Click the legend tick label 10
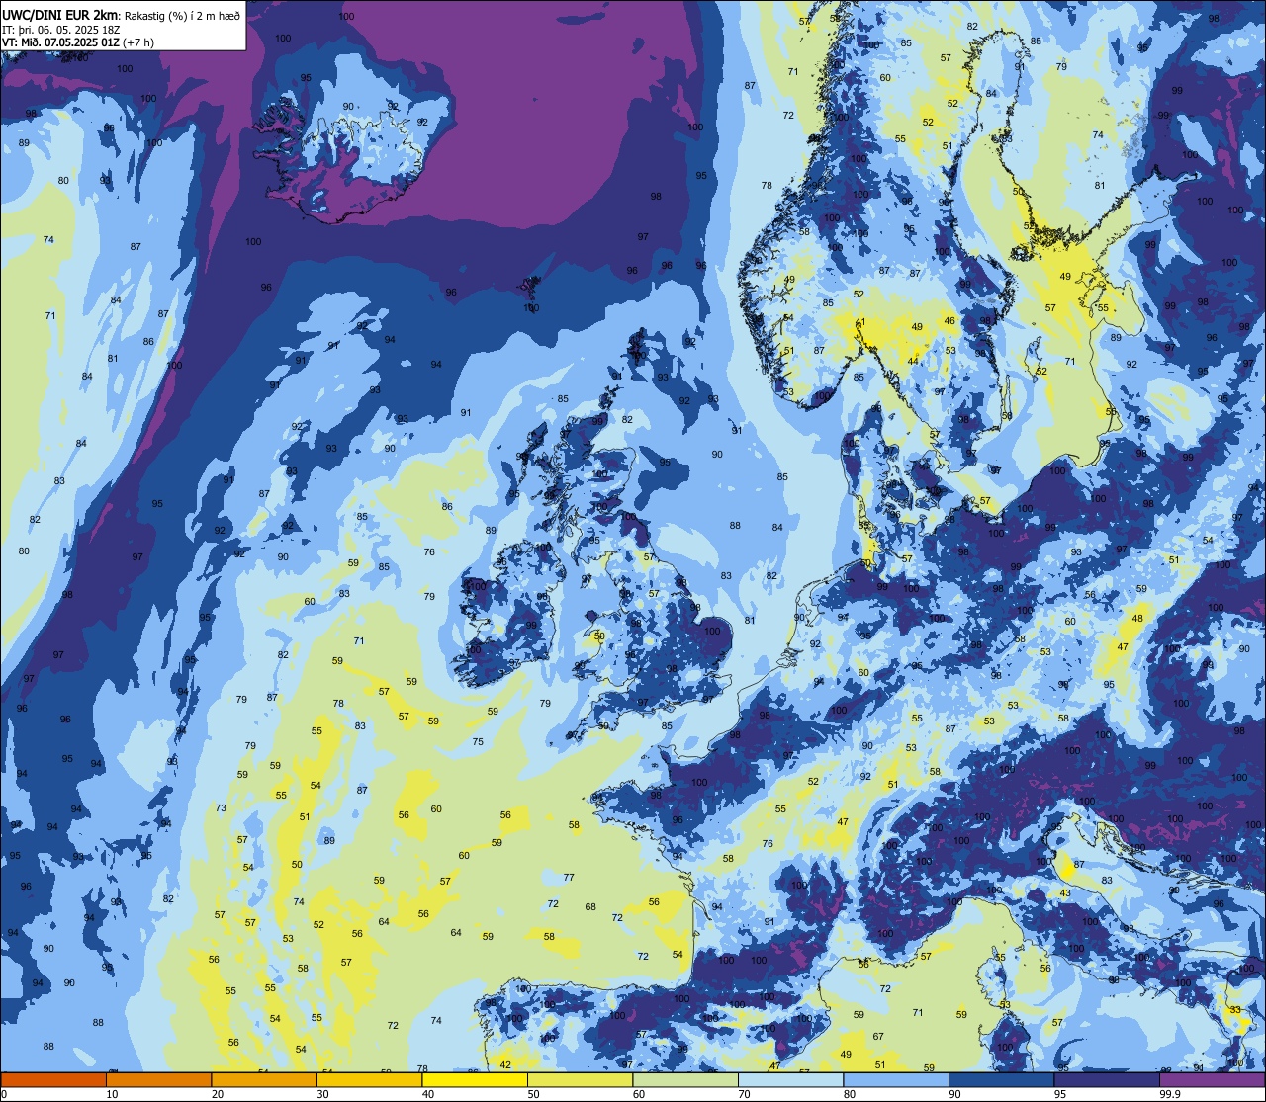Image resolution: width=1266 pixels, height=1102 pixels. [x=112, y=1094]
